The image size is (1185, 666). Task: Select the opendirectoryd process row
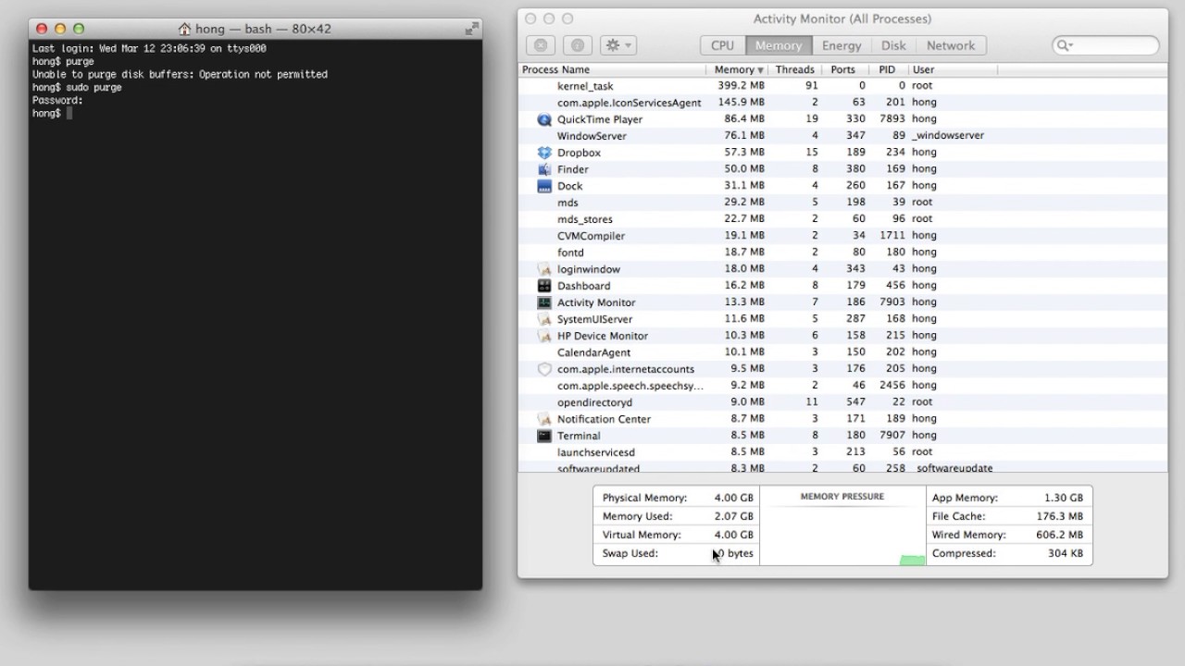(x=842, y=402)
